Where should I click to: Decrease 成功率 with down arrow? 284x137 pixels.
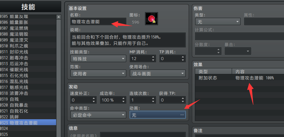(x=124, y=101)
